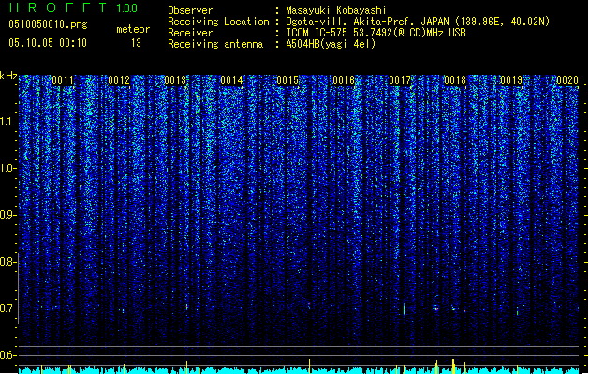Click the 0.9 kHz frequency label

point(7,215)
